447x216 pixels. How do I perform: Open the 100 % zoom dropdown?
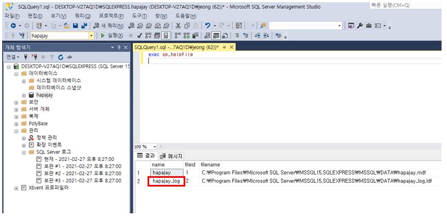155,147
